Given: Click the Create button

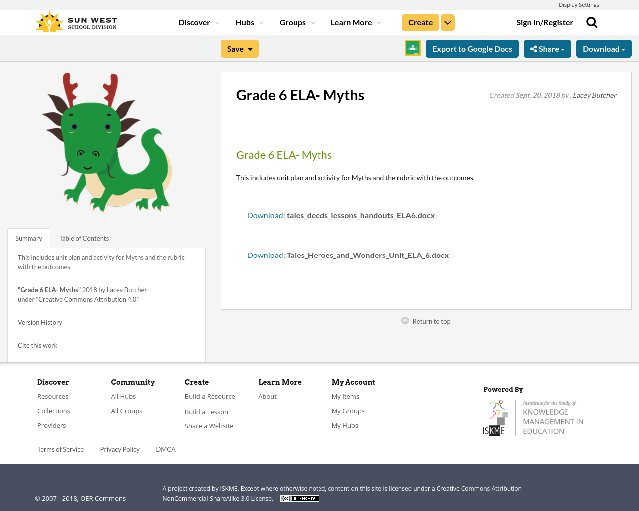Looking at the screenshot, I should pyautogui.click(x=420, y=22).
